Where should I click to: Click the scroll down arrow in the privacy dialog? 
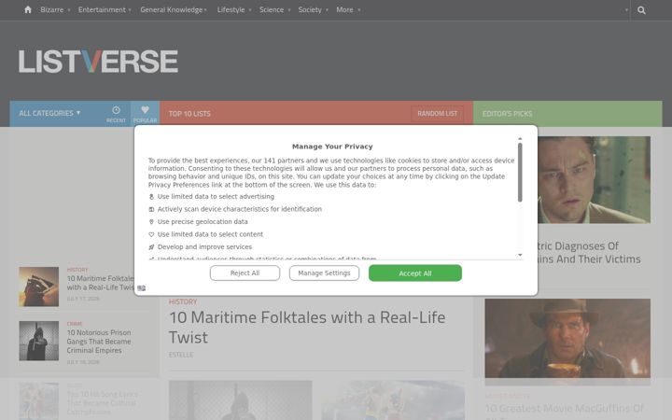(x=520, y=255)
